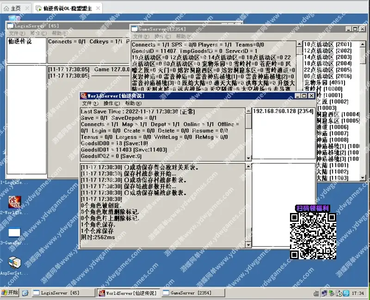Maximize the GameServer window
This screenshot has width=370, height=300.
click(x=355, y=29)
